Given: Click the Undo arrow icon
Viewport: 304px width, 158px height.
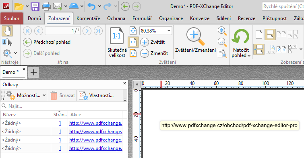Looking at the screenshot, I should (91, 6).
